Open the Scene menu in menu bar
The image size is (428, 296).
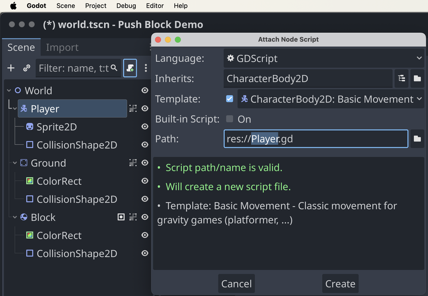point(65,6)
